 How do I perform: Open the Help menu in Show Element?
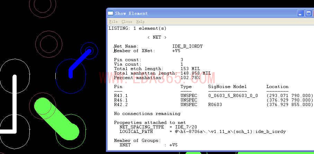click(x=140, y=21)
